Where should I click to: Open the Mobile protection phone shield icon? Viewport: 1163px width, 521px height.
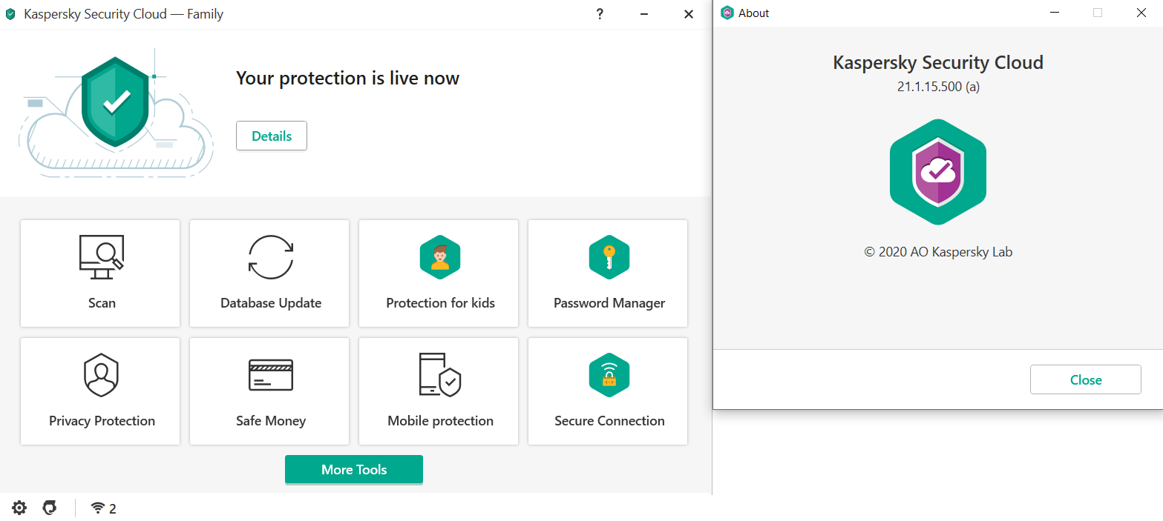coord(440,374)
